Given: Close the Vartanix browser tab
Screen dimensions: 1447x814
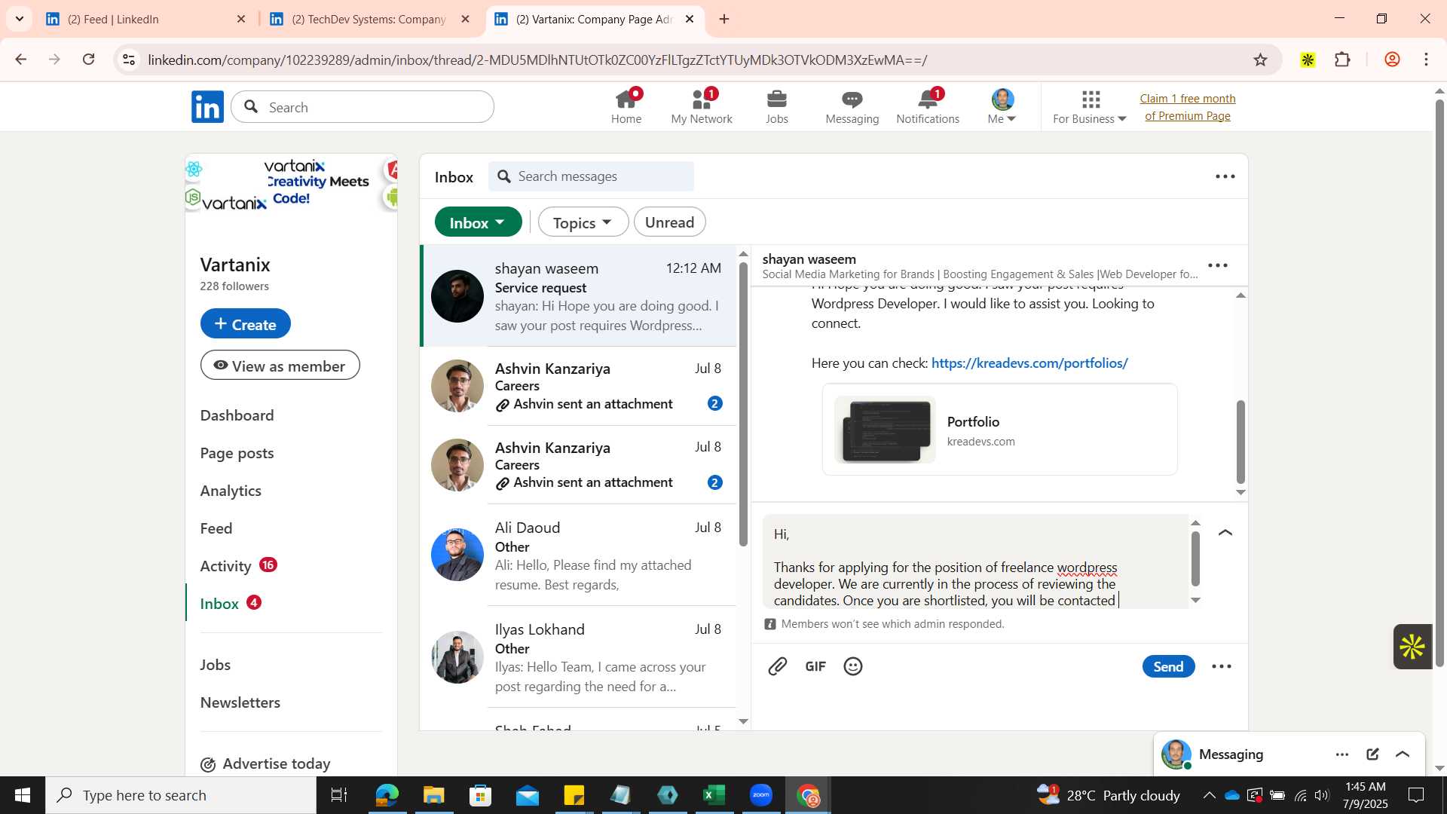Looking at the screenshot, I should (689, 20).
